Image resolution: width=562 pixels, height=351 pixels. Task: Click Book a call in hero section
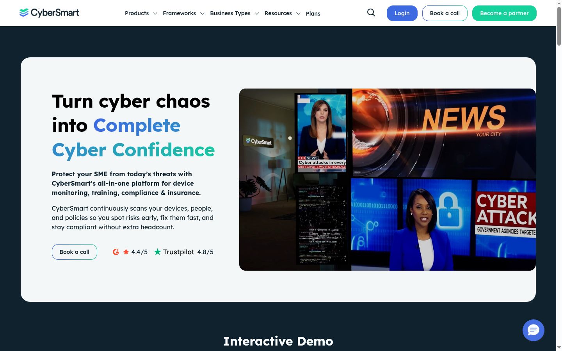pyautogui.click(x=75, y=252)
